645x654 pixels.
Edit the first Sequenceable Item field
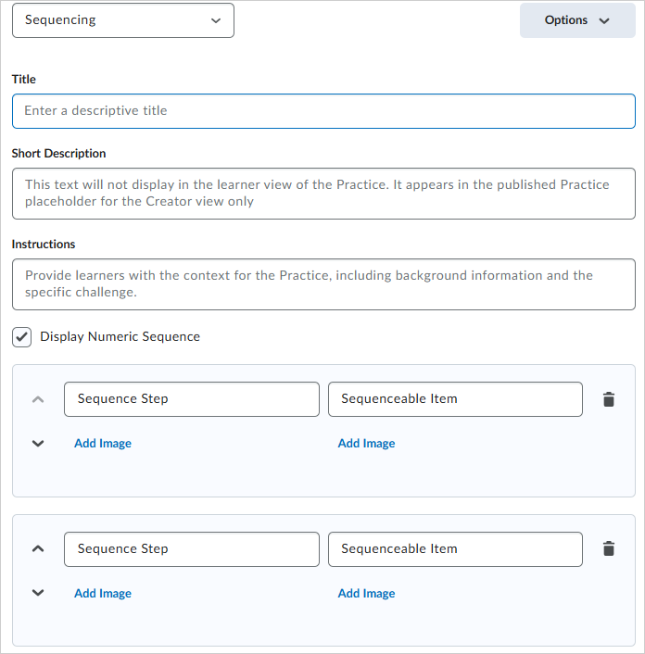[x=455, y=399]
